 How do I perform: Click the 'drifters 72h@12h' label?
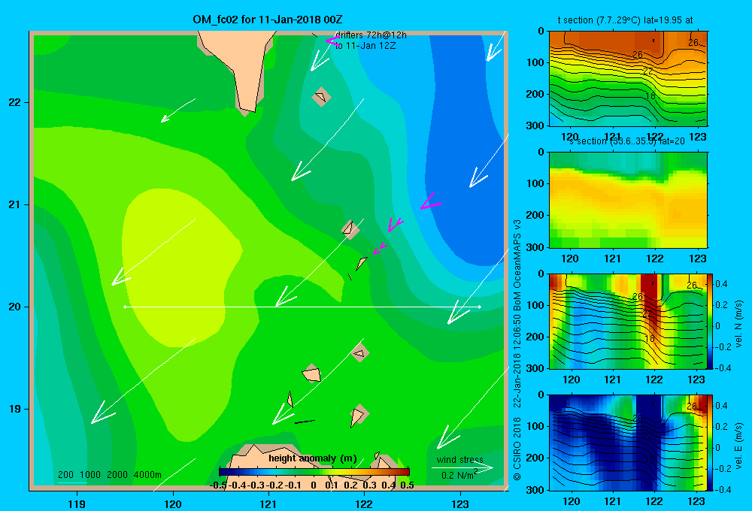(x=371, y=35)
